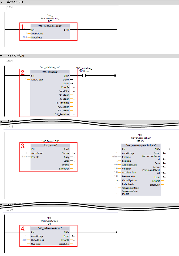Click the OutAddress value 265
179x256 pixels.
pyautogui.click(x=25, y=240)
